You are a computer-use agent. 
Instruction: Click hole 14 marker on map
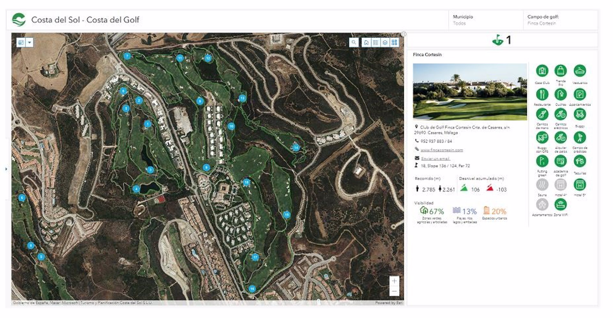click(296, 148)
